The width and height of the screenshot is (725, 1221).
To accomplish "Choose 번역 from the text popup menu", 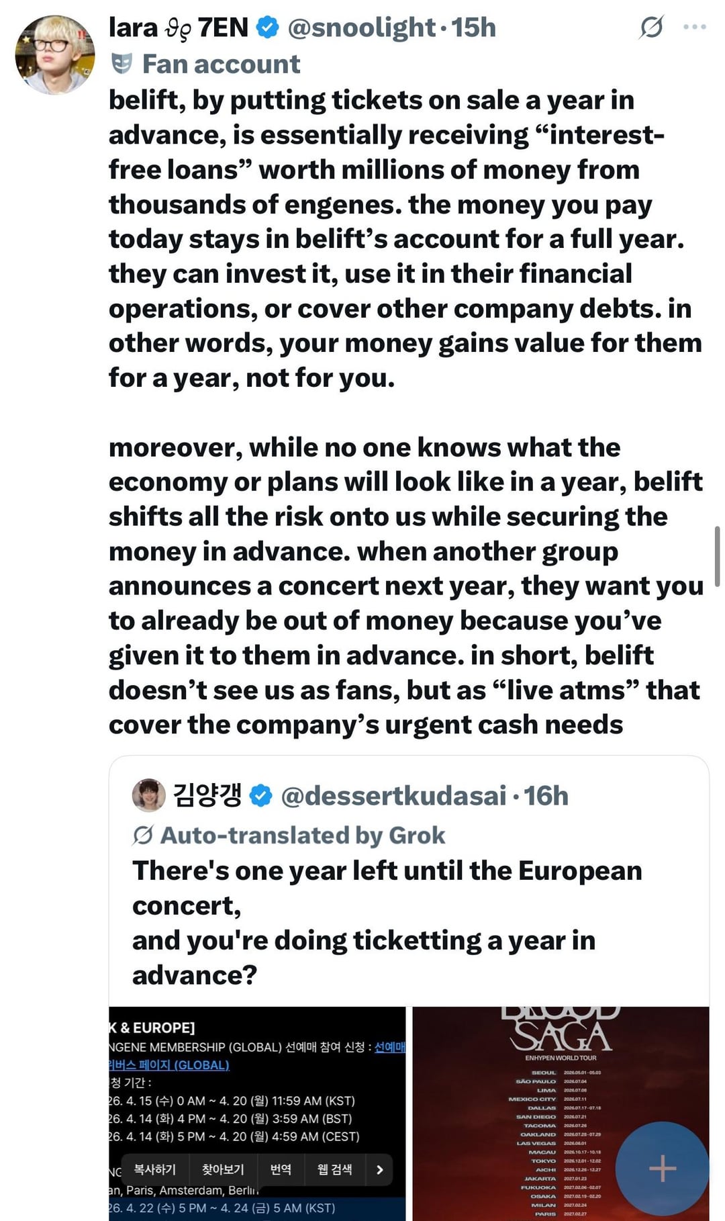I will pyautogui.click(x=281, y=1169).
